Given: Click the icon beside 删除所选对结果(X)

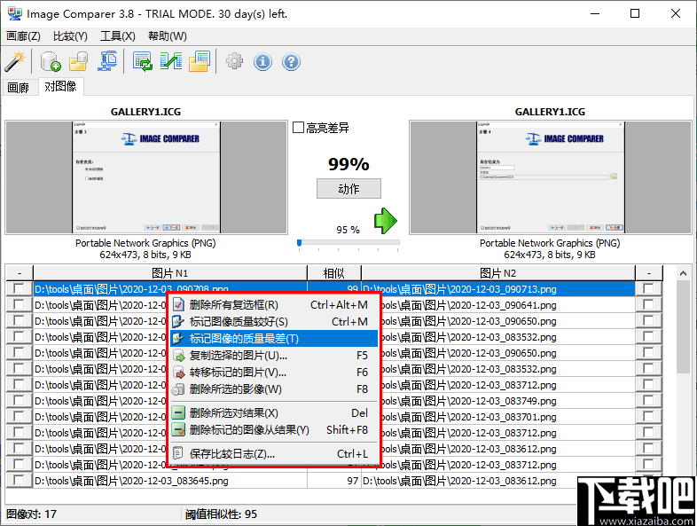Looking at the screenshot, I should (178, 413).
